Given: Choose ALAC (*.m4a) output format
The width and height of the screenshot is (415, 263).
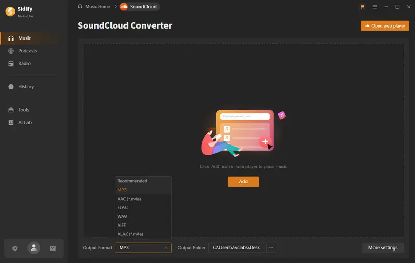Looking at the screenshot, I should coord(143,234).
